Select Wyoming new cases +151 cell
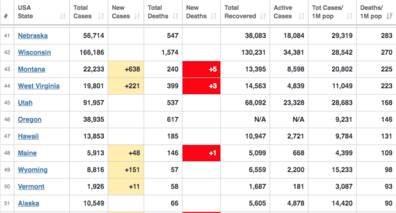Viewport: 396px width, 213px height. click(126, 170)
